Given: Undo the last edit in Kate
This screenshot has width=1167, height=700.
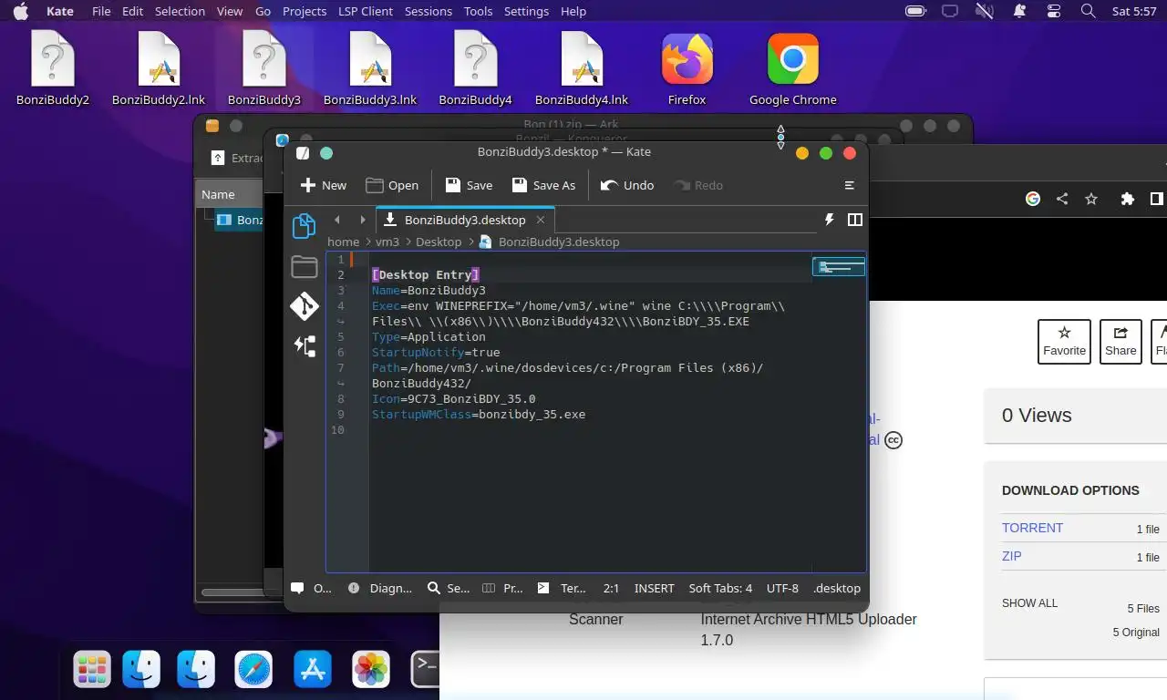Looking at the screenshot, I should tap(627, 185).
